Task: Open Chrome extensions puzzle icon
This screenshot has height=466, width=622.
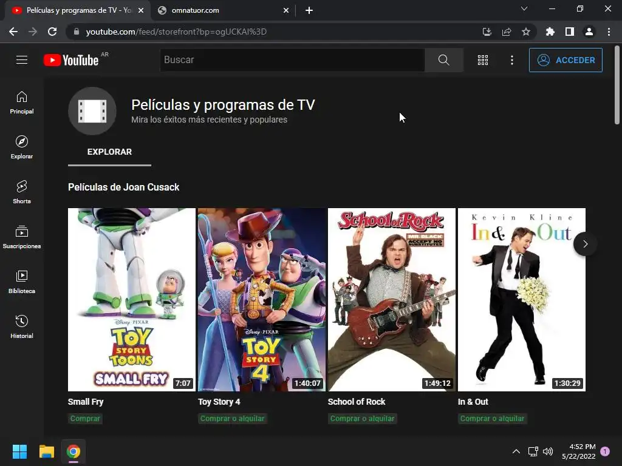Action: click(550, 32)
